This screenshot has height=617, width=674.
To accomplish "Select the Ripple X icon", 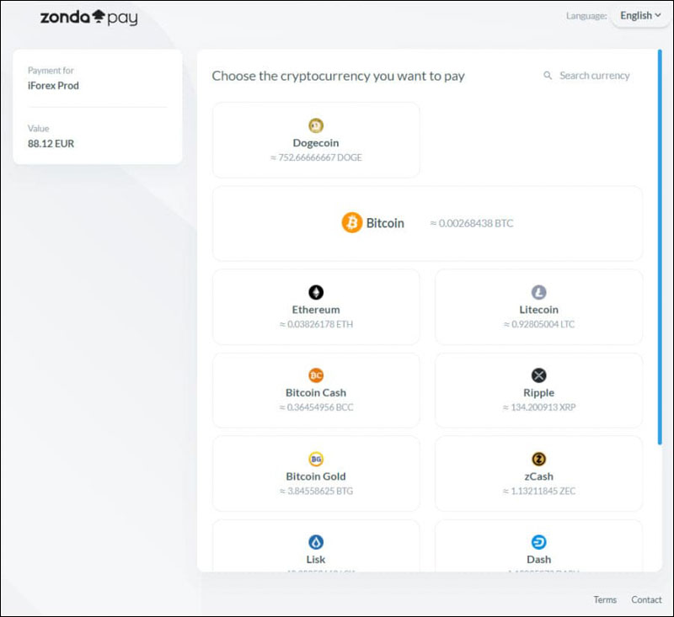I will point(538,375).
